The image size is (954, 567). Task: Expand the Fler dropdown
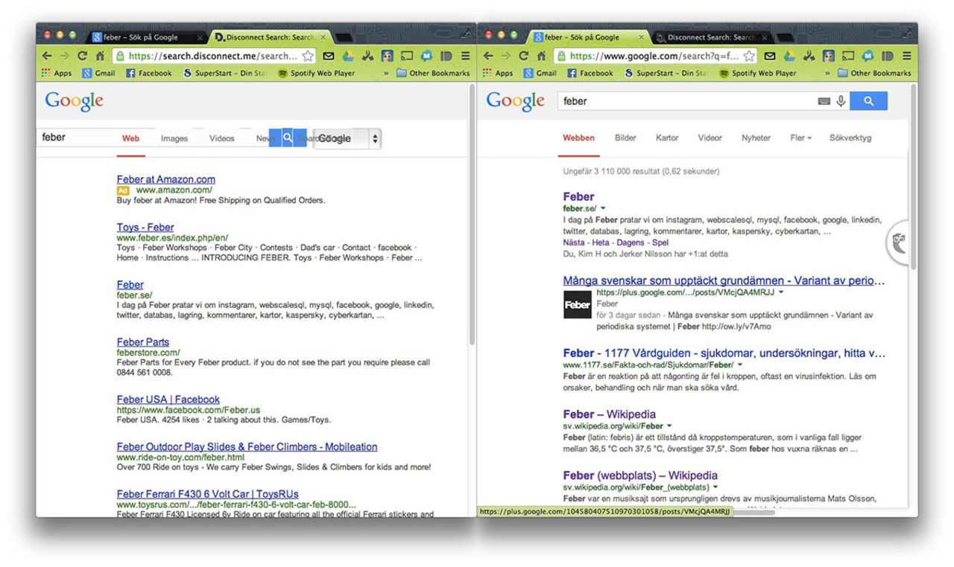[x=800, y=138]
